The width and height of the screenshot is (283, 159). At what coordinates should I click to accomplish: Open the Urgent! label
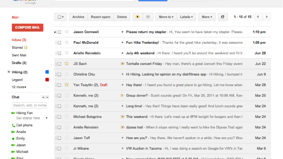pyautogui.click(x=17, y=80)
